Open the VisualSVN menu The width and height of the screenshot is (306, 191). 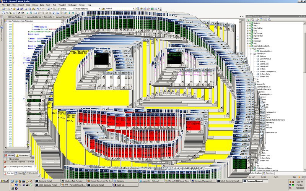(62, 5)
